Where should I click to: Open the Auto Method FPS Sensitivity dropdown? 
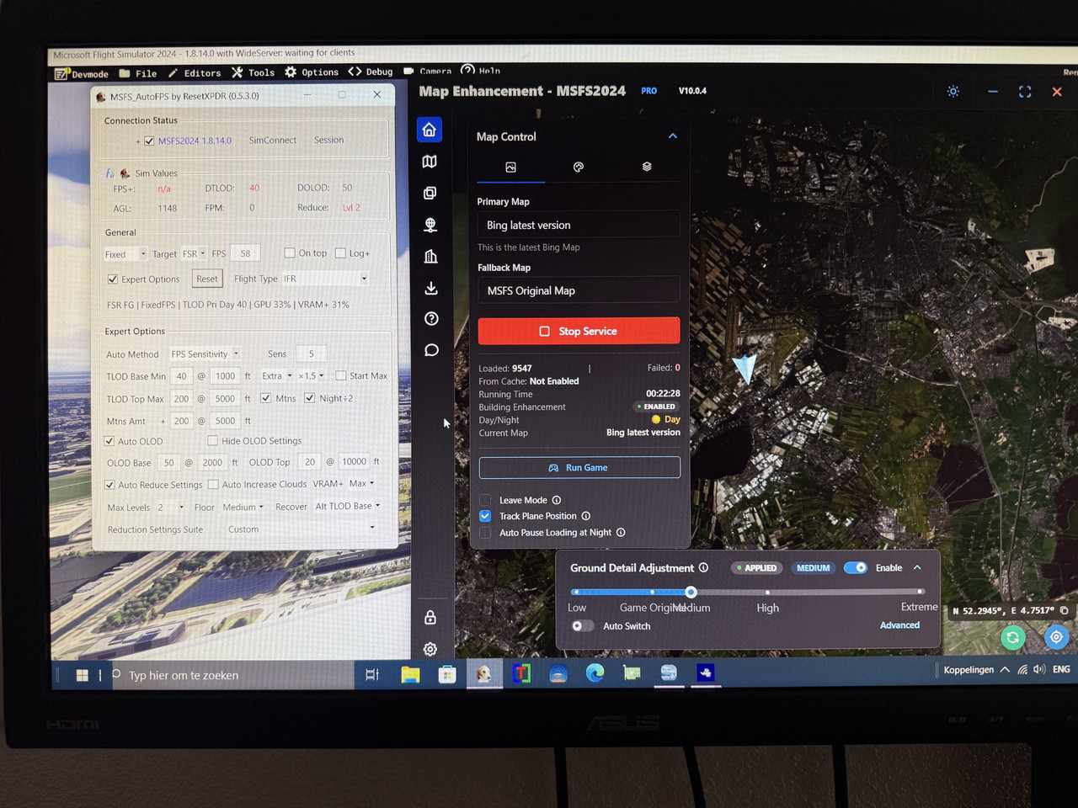click(x=205, y=354)
